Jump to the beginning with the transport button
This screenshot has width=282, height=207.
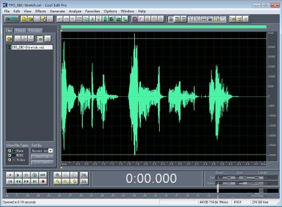pyautogui.click(x=10, y=182)
